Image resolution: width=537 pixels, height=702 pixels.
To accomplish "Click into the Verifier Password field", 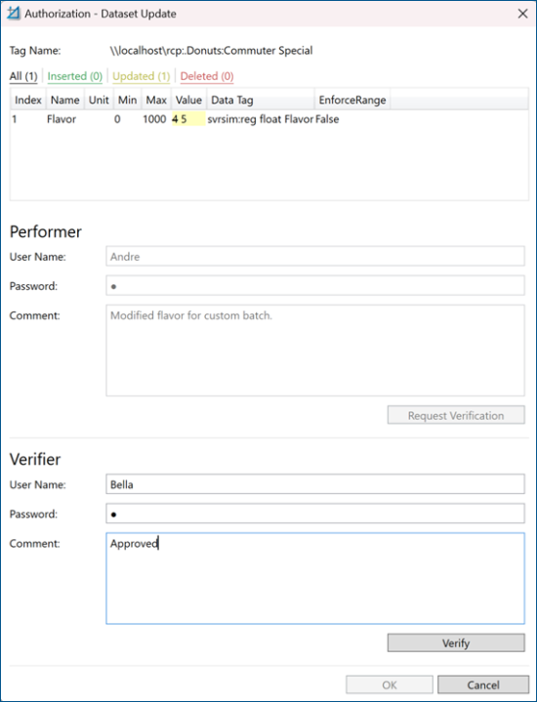I will 314,514.
